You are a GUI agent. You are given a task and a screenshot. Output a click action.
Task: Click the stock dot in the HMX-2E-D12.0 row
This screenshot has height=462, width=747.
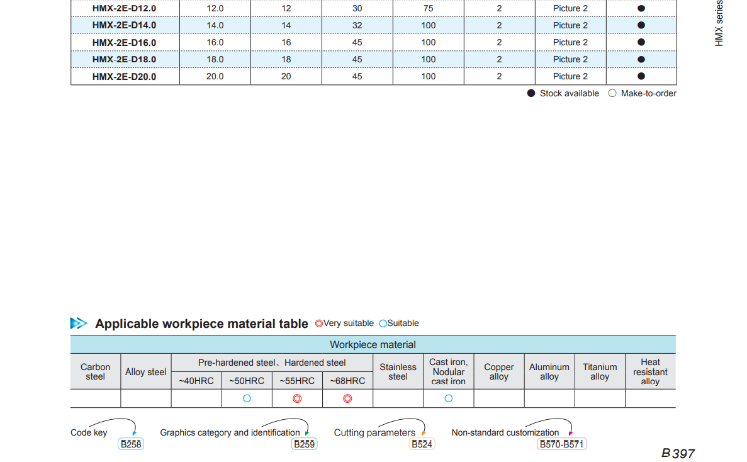pos(641,8)
